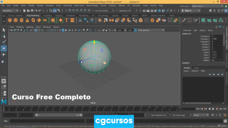This screenshot has height=128, width=228.
Task: Create a polygon cylinder from the shelf
Action: click(21, 20)
